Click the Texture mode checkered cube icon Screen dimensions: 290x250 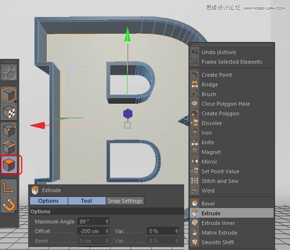(x=10, y=112)
